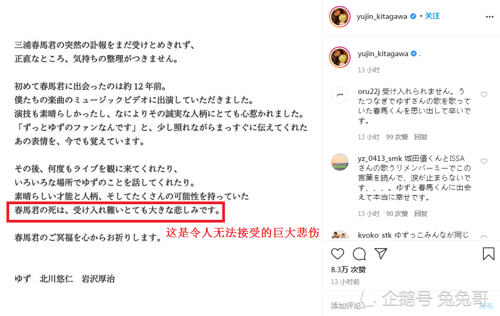Open yz_0413_smk's profile avatar
The height and width of the screenshot is (316, 500).
340,162
